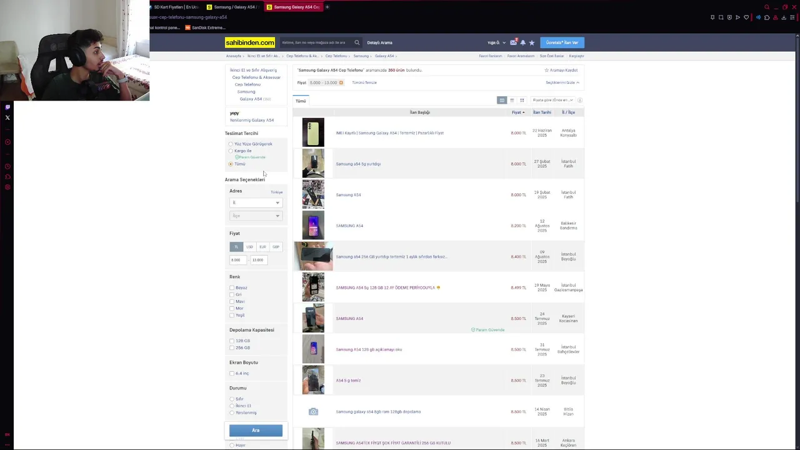Screen dimensions: 800x450
Task: Select the Kargo ile radio option
Action: click(231, 151)
